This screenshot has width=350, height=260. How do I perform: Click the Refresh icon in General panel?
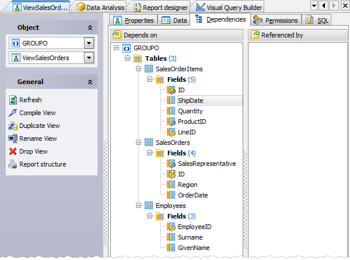point(13,100)
